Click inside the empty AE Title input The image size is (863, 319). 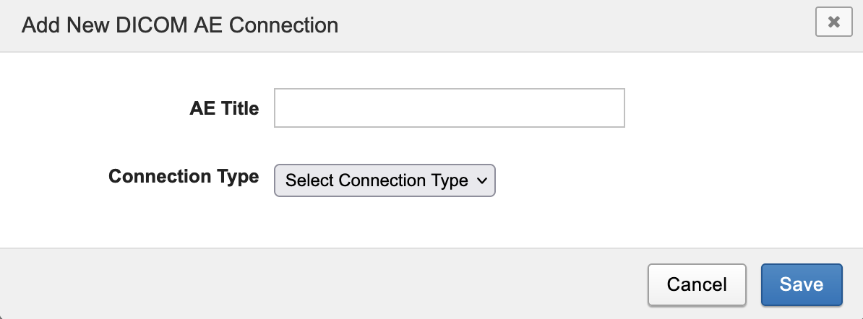[x=449, y=108]
